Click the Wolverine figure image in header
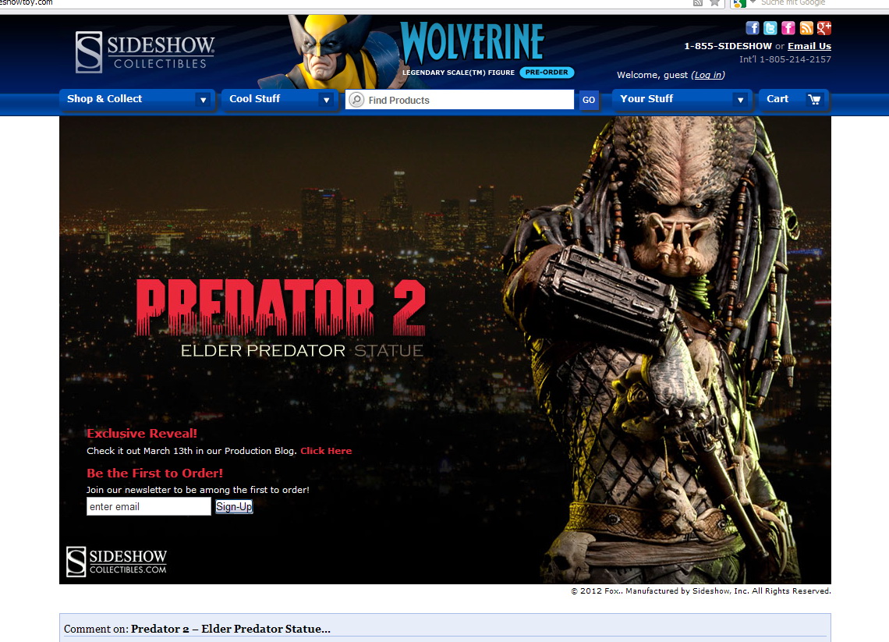The height and width of the screenshot is (642, 889). click(331, 51)
